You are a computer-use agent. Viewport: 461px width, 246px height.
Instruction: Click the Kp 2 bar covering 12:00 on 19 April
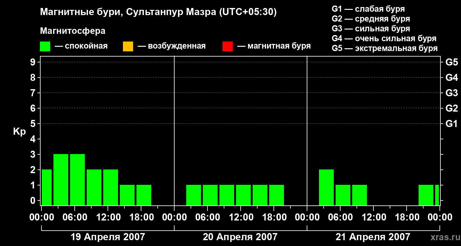pos(111,187)
